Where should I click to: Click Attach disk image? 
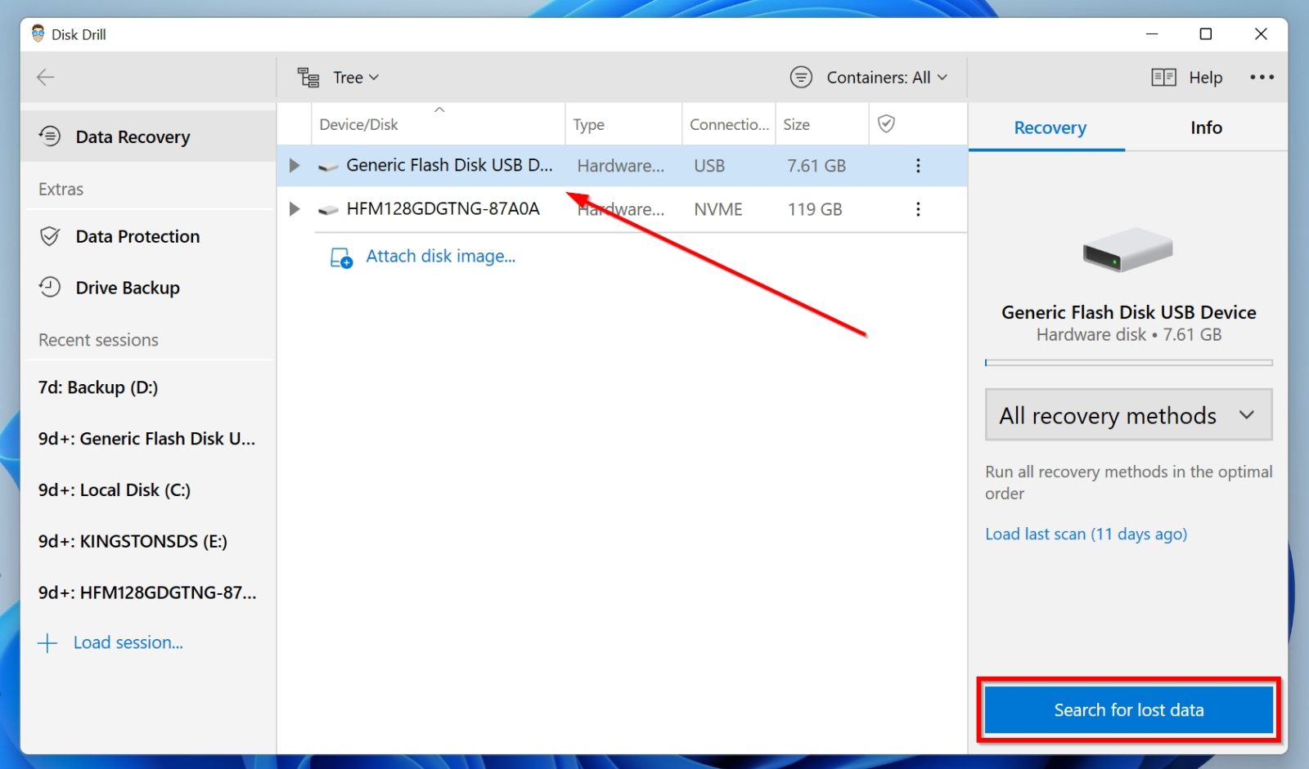[440, 256]
